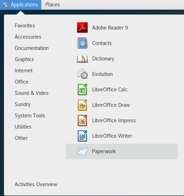Screen dimensions: 184x196
Task: Launch LibreOffice Writer by its label
Action: pos(112,136)
